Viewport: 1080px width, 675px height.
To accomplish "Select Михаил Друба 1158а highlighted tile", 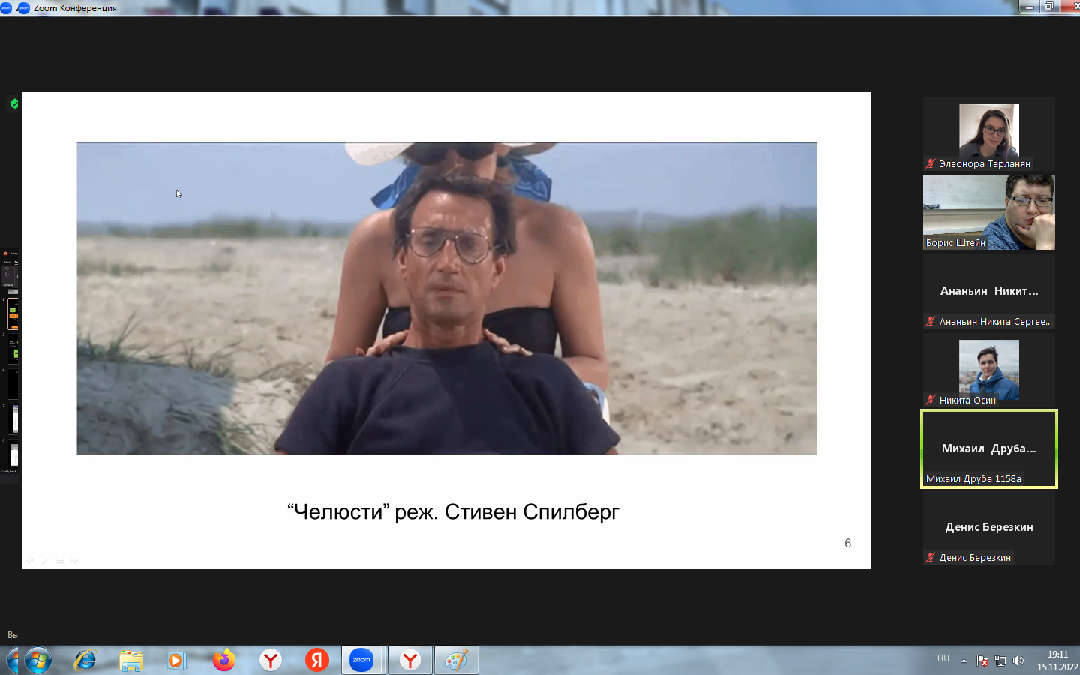I will 988,448.
